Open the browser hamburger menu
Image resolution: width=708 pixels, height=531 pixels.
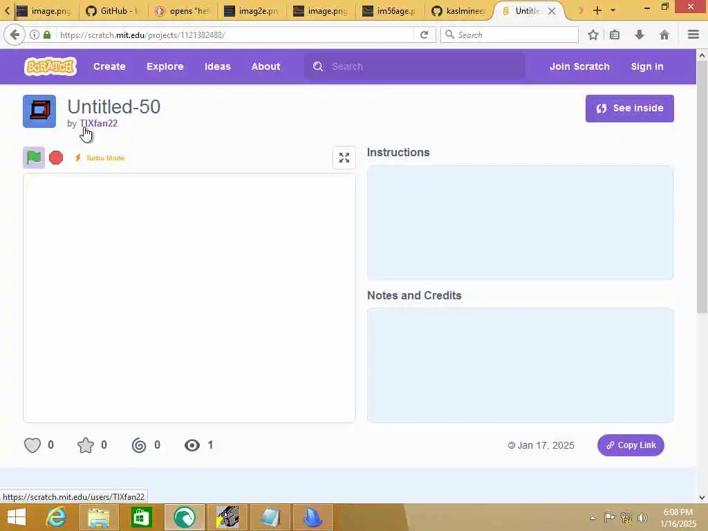tap(693, 35)
